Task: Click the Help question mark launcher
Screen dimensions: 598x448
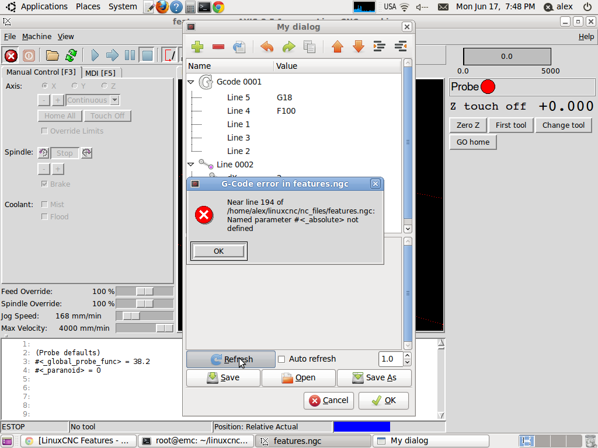Action: pyautogui.click(x=176, y=7)
